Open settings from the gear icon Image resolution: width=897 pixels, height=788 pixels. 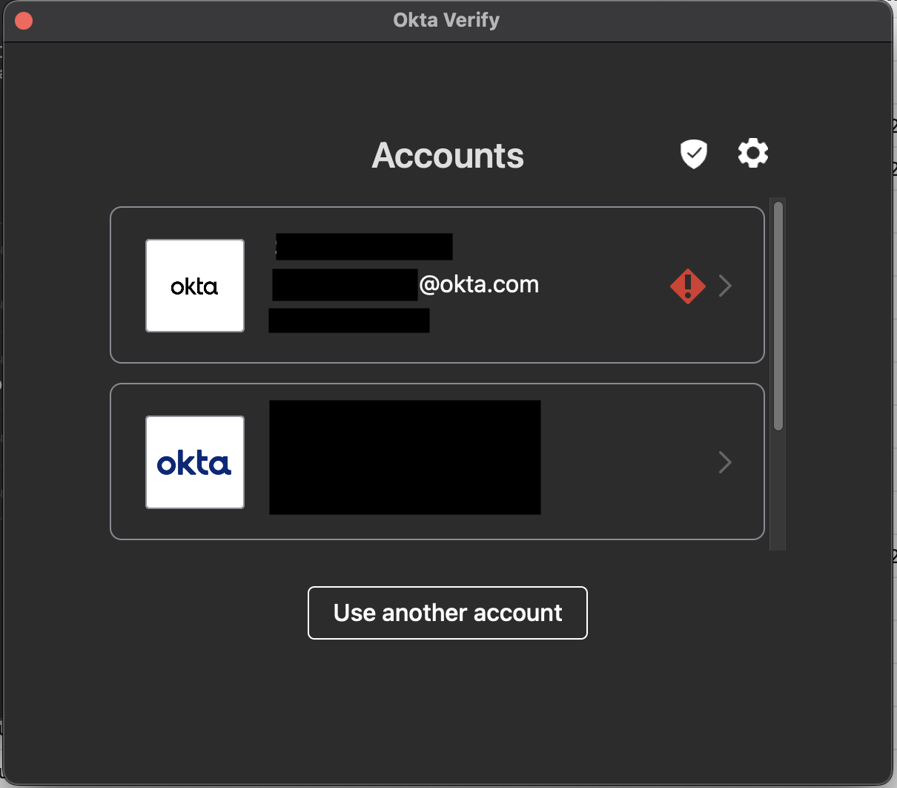pyautogui.click(x=753, y=153)
